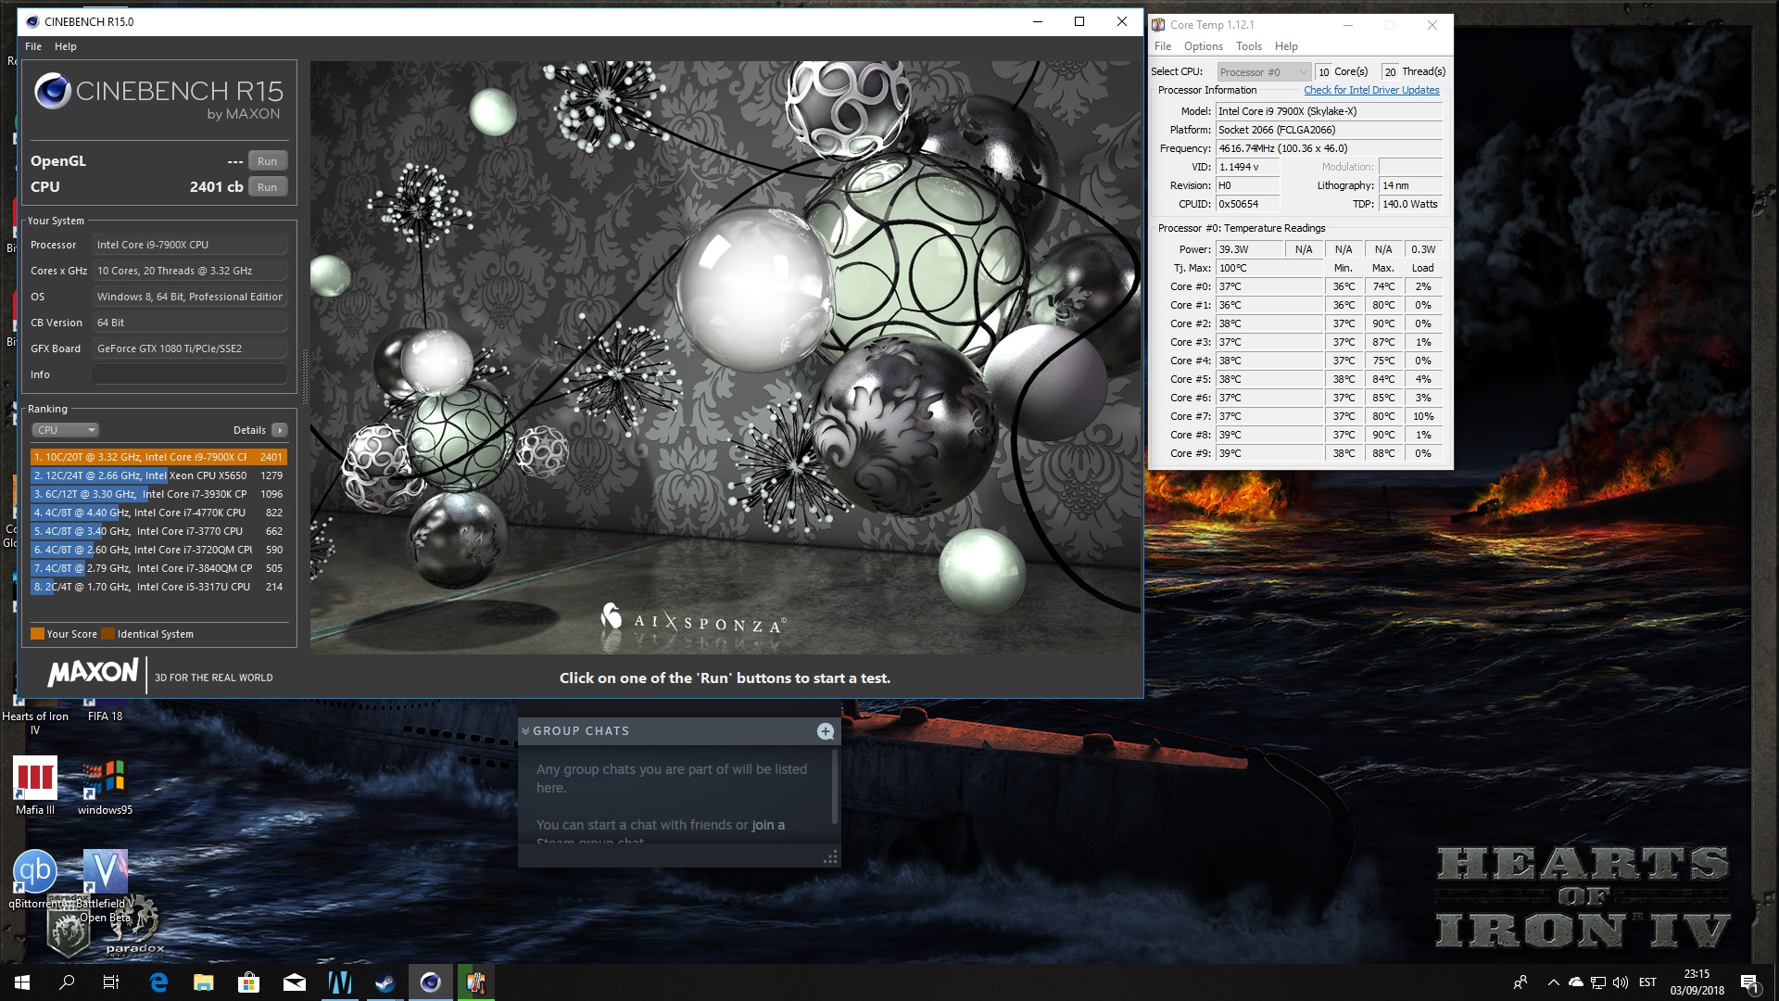The image size is (1779, 1001).
Task: Select the i9-7900X ranking row
Action: 158,457
